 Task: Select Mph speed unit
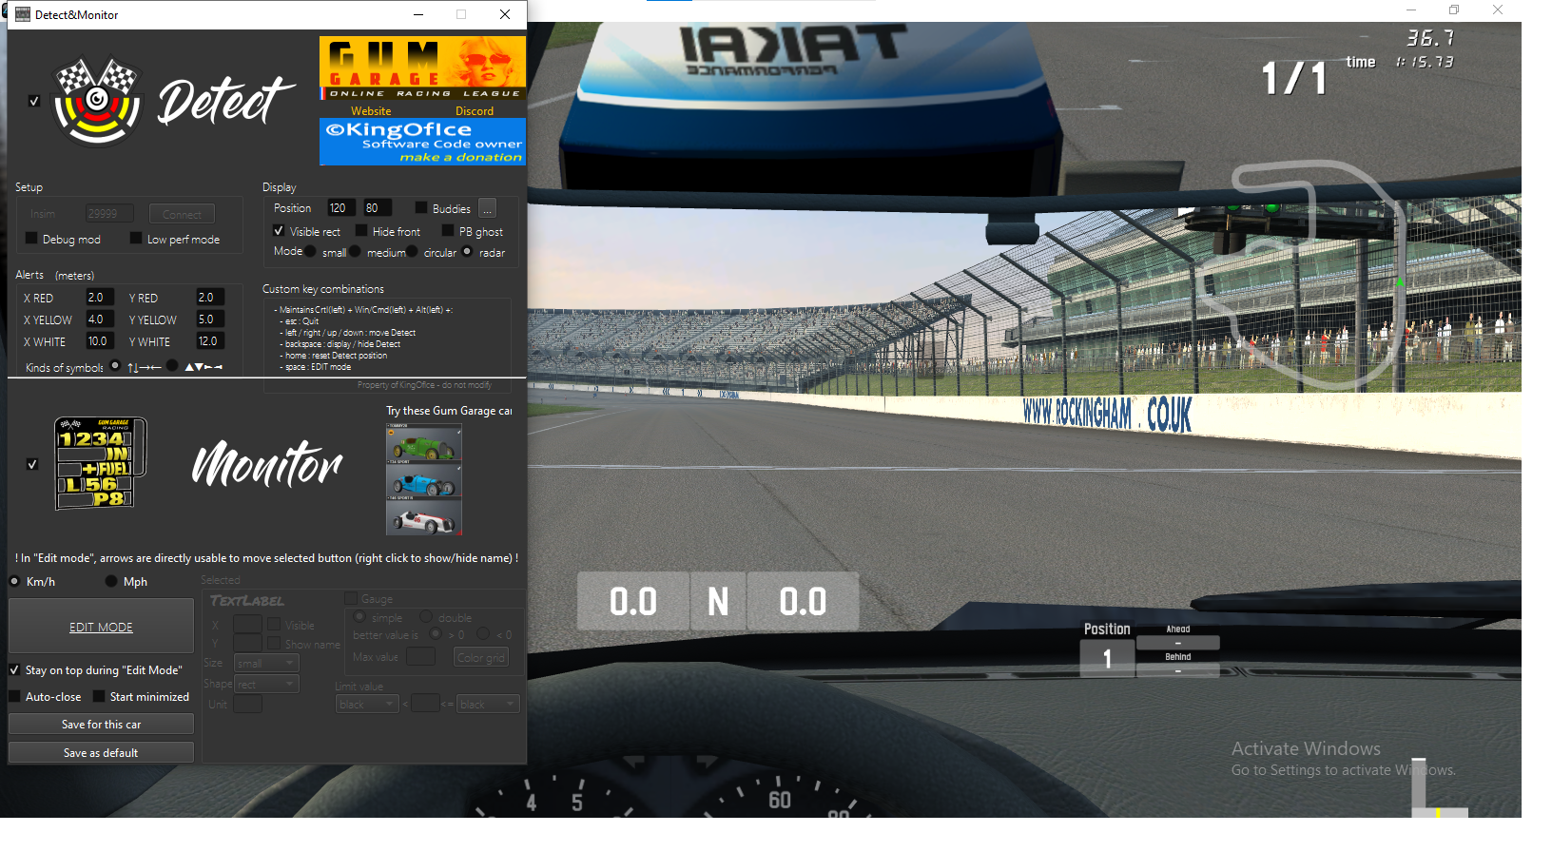point(111,581)
